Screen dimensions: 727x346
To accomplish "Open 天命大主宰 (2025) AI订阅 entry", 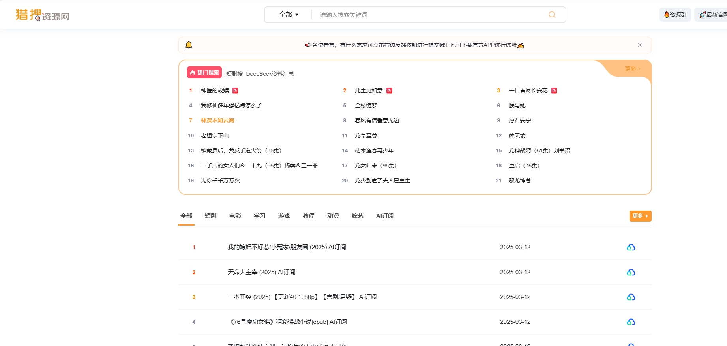I will 262,272.
